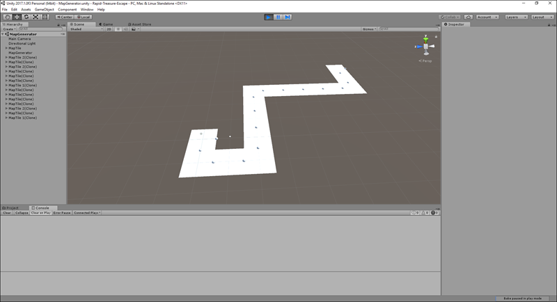Click the scene orientation gizmo
The image size is (557, 302).
424,47
